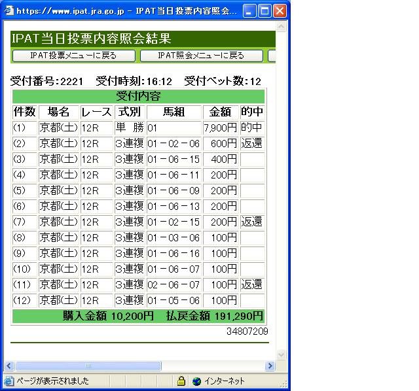This screenshot has height=391, width=419.
Task: Click the '01－02－15' horse combination
Action: pyautogui.click(x=174, y=222)
